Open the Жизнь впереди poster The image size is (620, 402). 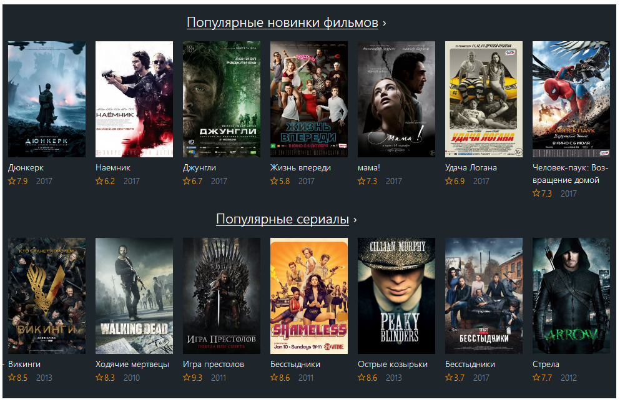pos(309,99)
